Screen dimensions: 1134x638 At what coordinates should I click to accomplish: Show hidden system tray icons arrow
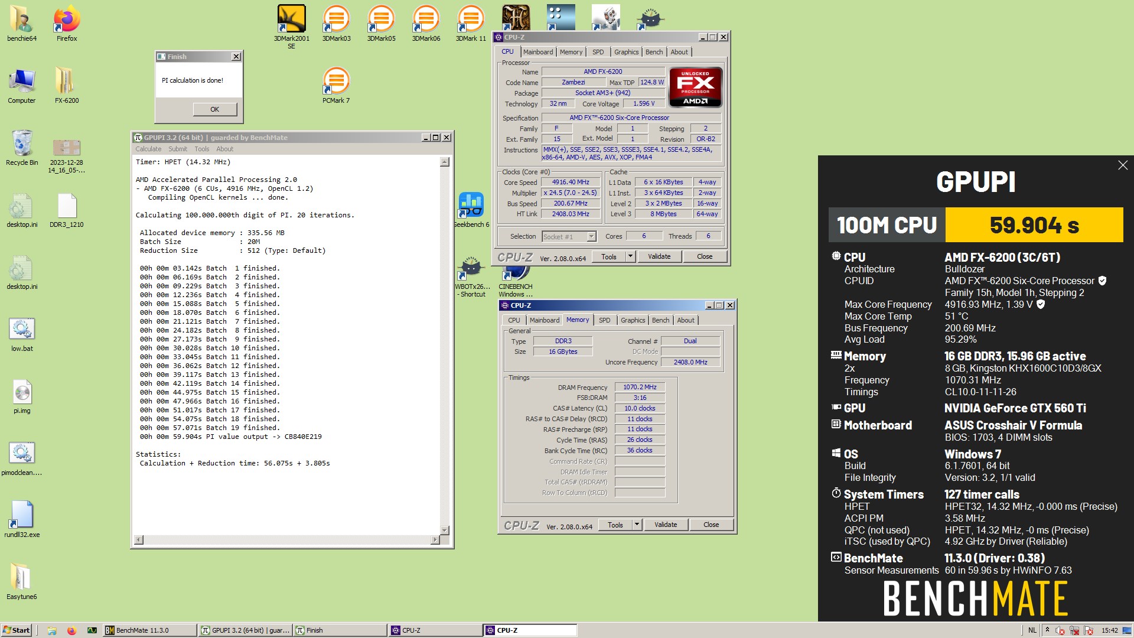tap(1047, 630)
